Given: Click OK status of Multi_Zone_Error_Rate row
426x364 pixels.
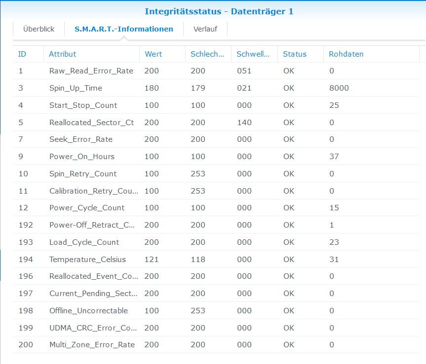Looking at the screenshot, I should click(289, 345).
